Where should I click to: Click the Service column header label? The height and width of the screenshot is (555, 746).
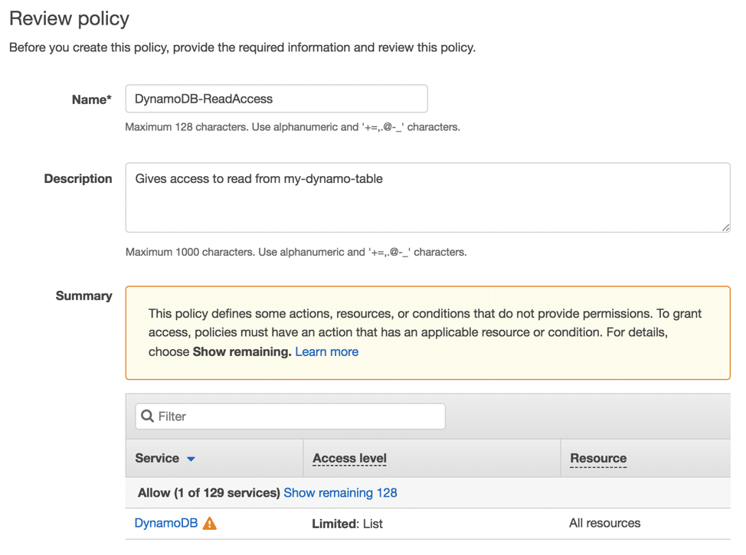[157, 459]
